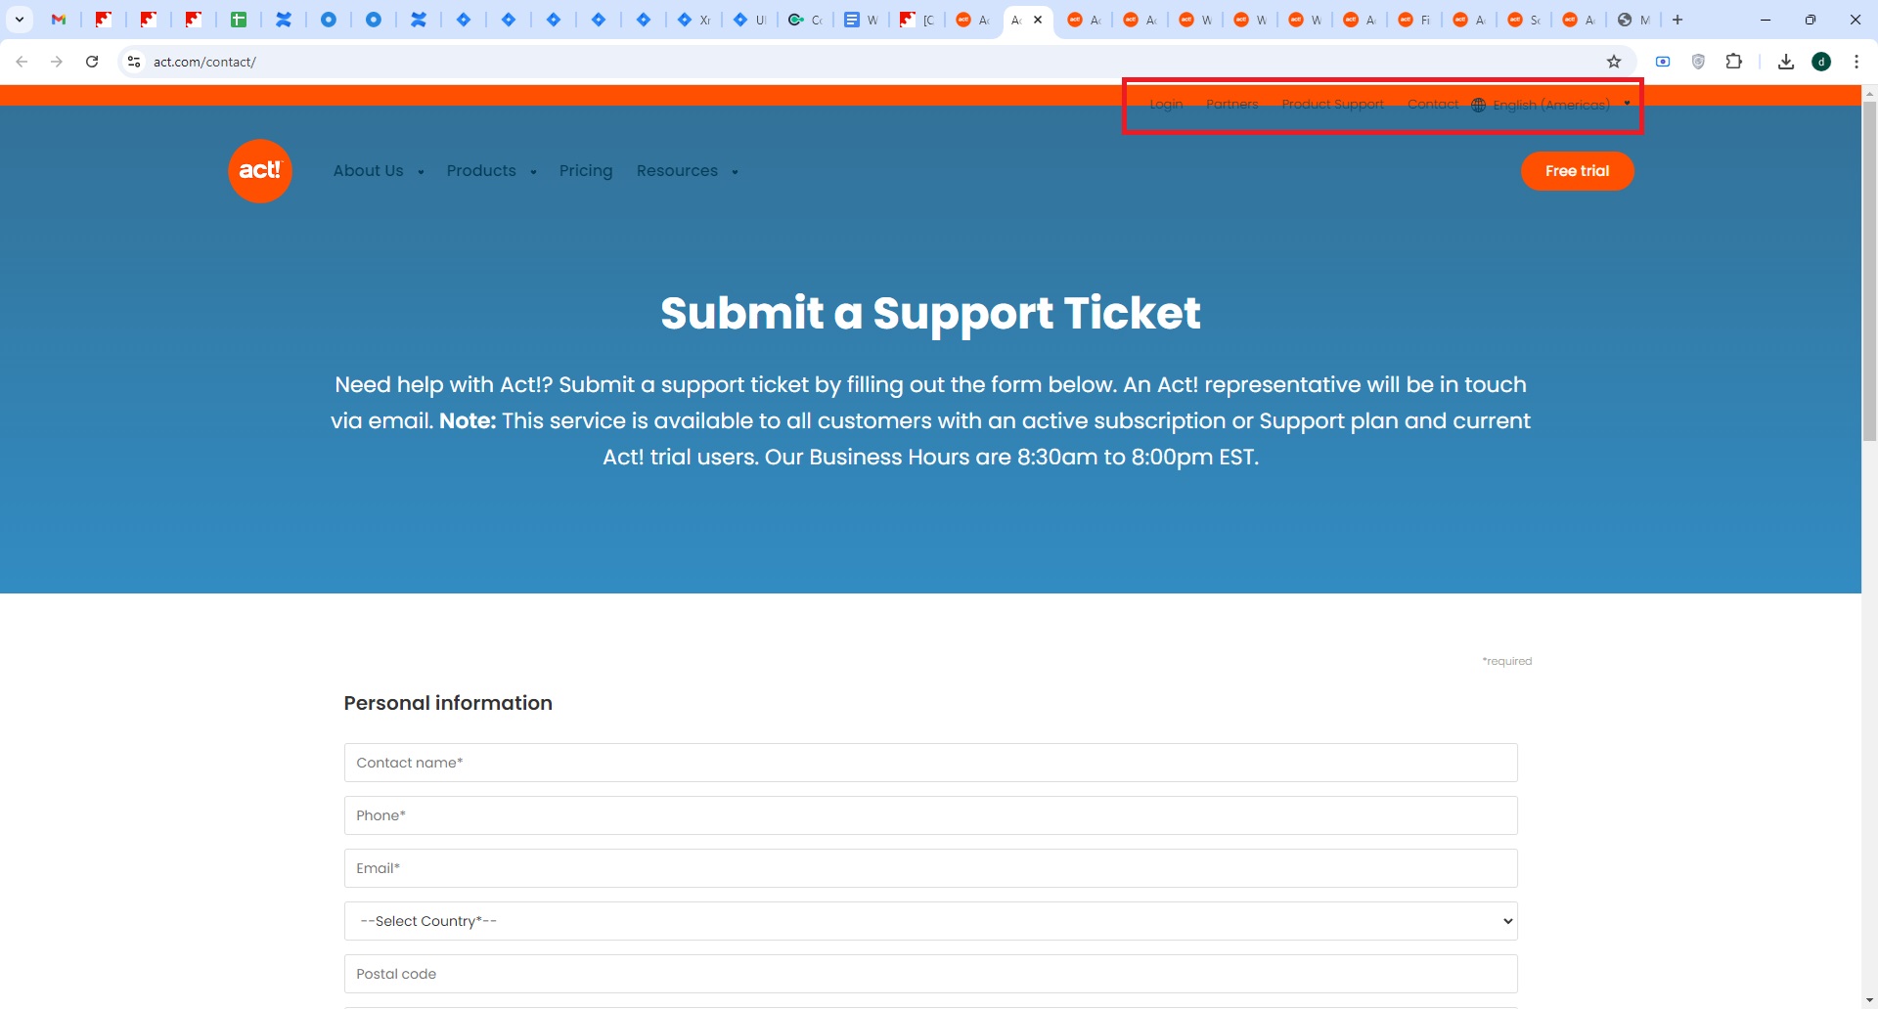Close the active tab with its X
Viewport: 1878px width, 1009px height.
pyautogui.click(x=1038, y=20)
